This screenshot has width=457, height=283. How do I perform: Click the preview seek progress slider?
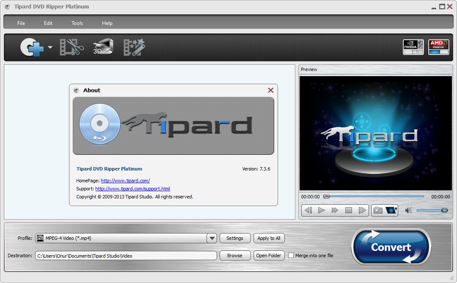click(374, 196)
